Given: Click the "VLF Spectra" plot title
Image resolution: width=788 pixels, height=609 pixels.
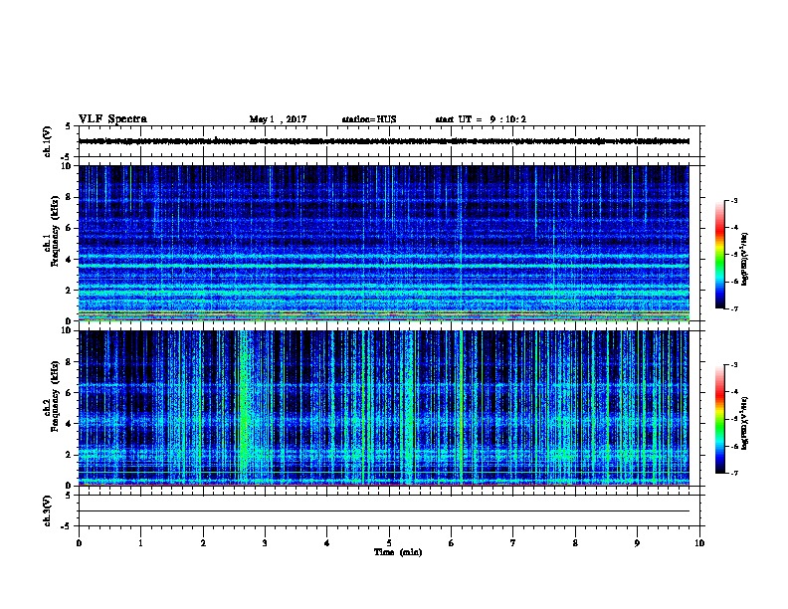Looking at the screenshot, I should 112,119.
